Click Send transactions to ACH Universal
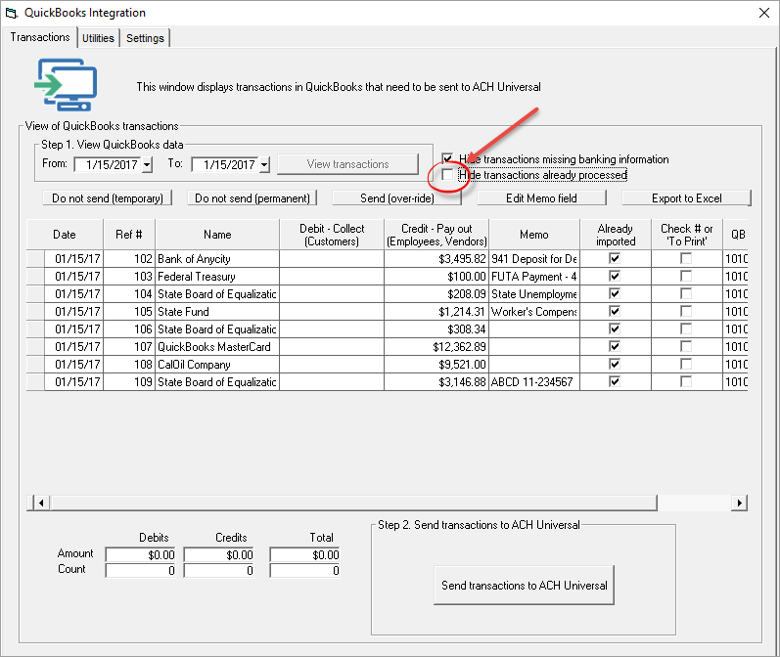 click(525, 585)
